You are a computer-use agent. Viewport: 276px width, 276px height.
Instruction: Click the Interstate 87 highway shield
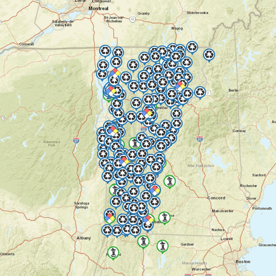pos(76,140)
